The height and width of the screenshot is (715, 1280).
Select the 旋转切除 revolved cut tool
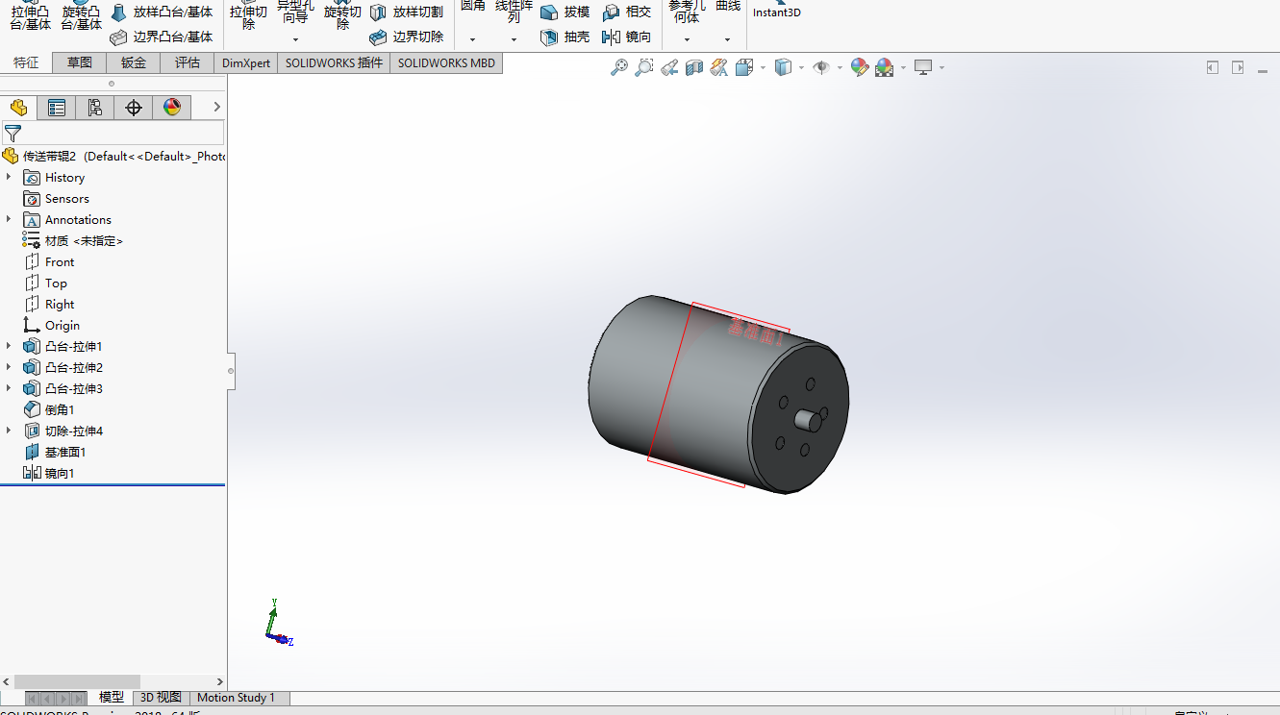[x=342, y=16]
